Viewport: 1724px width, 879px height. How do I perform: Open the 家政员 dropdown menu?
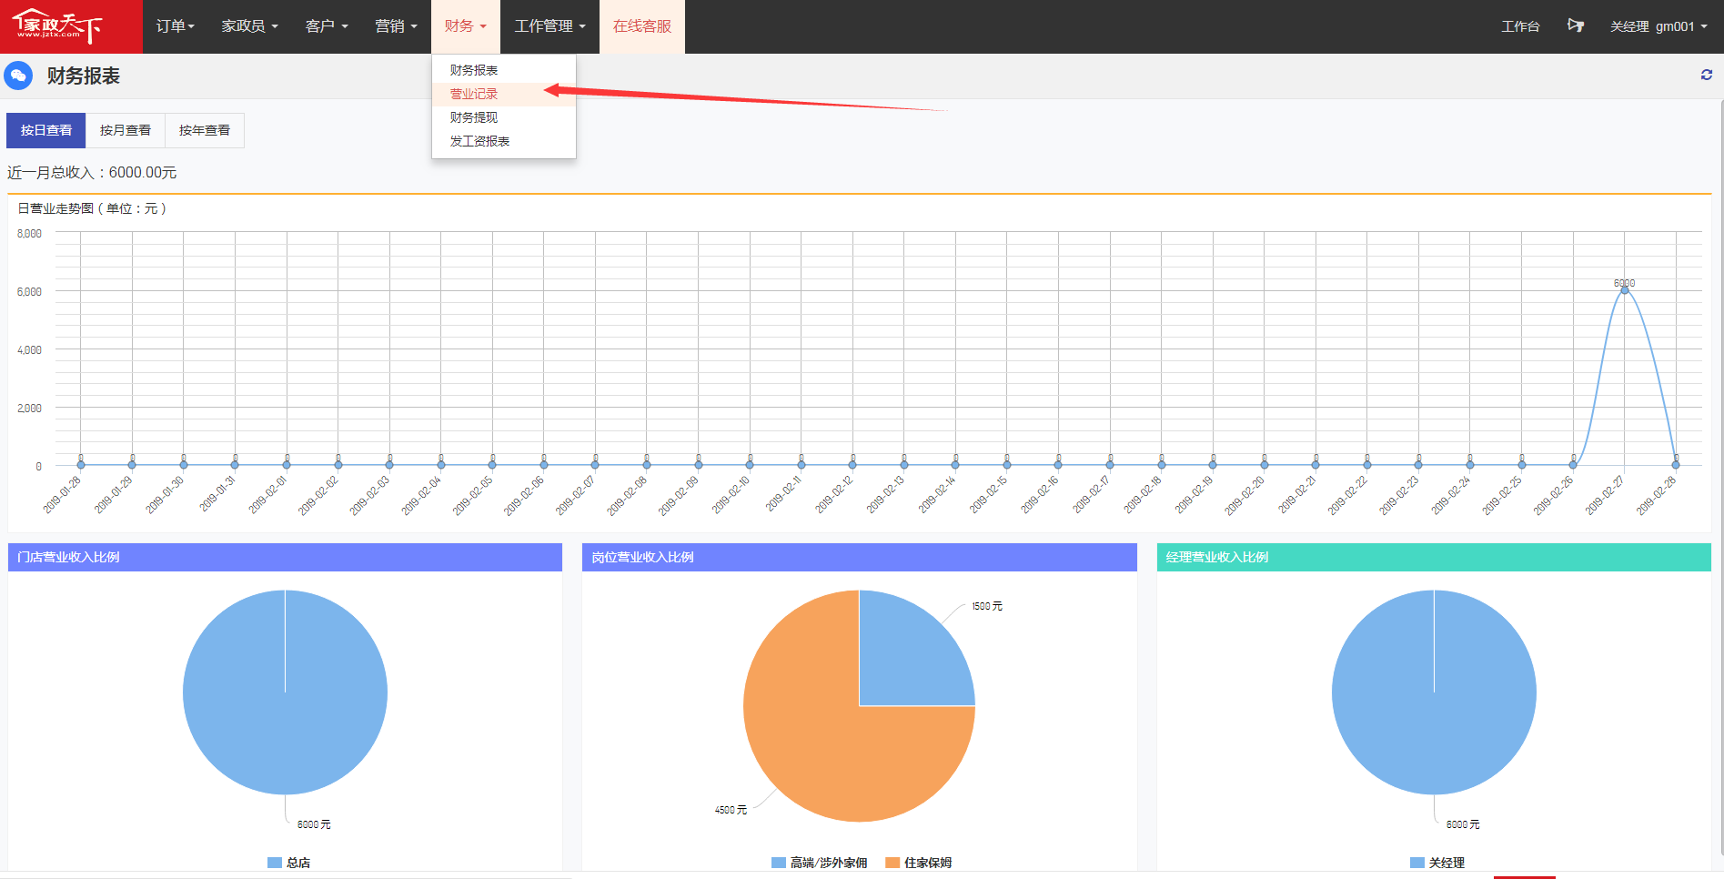[249, 26]
